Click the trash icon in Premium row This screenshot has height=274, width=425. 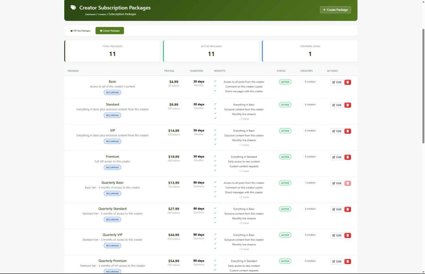[x=348, y=157]
